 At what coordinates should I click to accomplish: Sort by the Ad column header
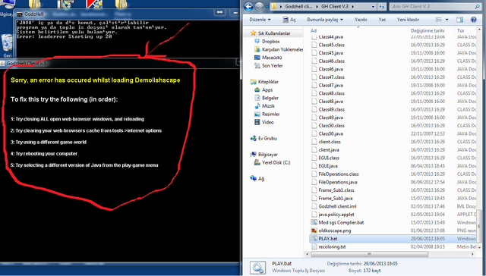[x=314, y=30]
